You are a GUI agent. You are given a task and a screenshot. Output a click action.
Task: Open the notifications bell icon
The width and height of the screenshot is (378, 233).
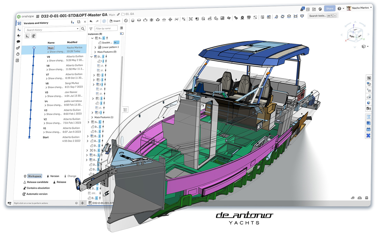[x=302, y=9]
